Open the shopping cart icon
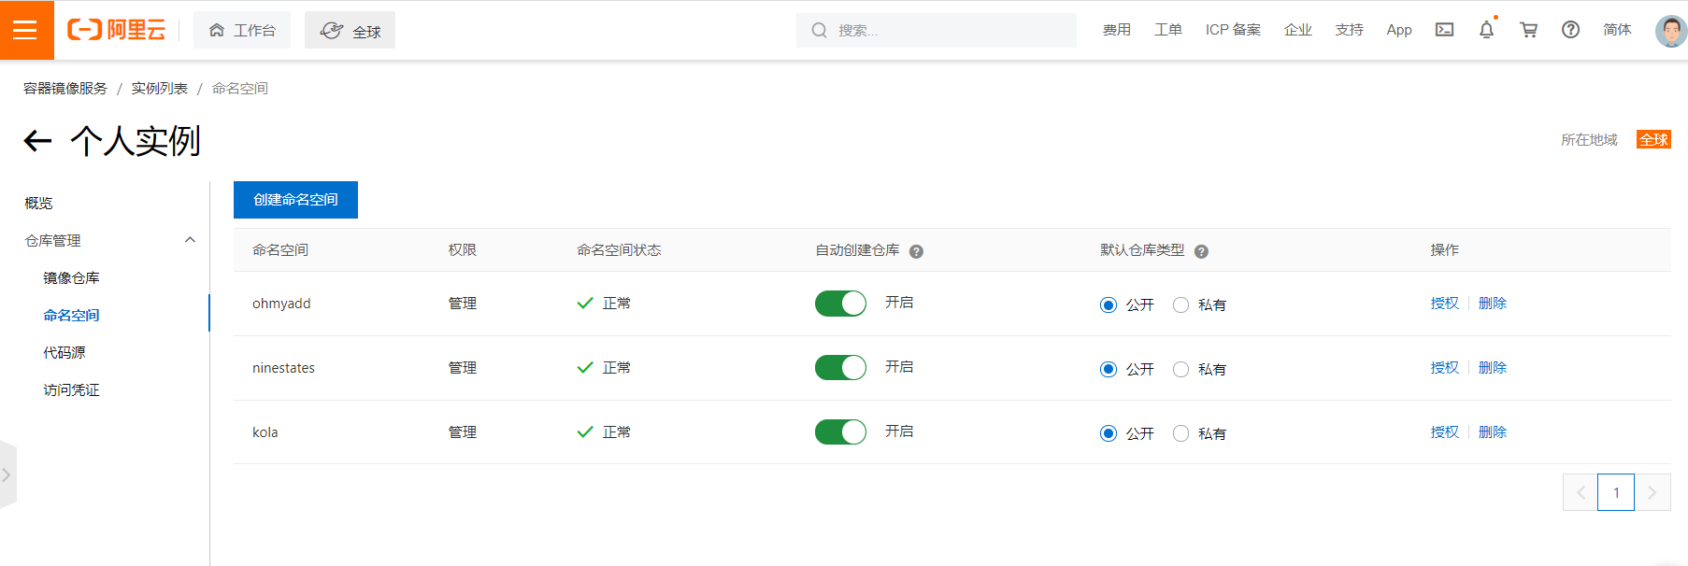 (1528, 30)
